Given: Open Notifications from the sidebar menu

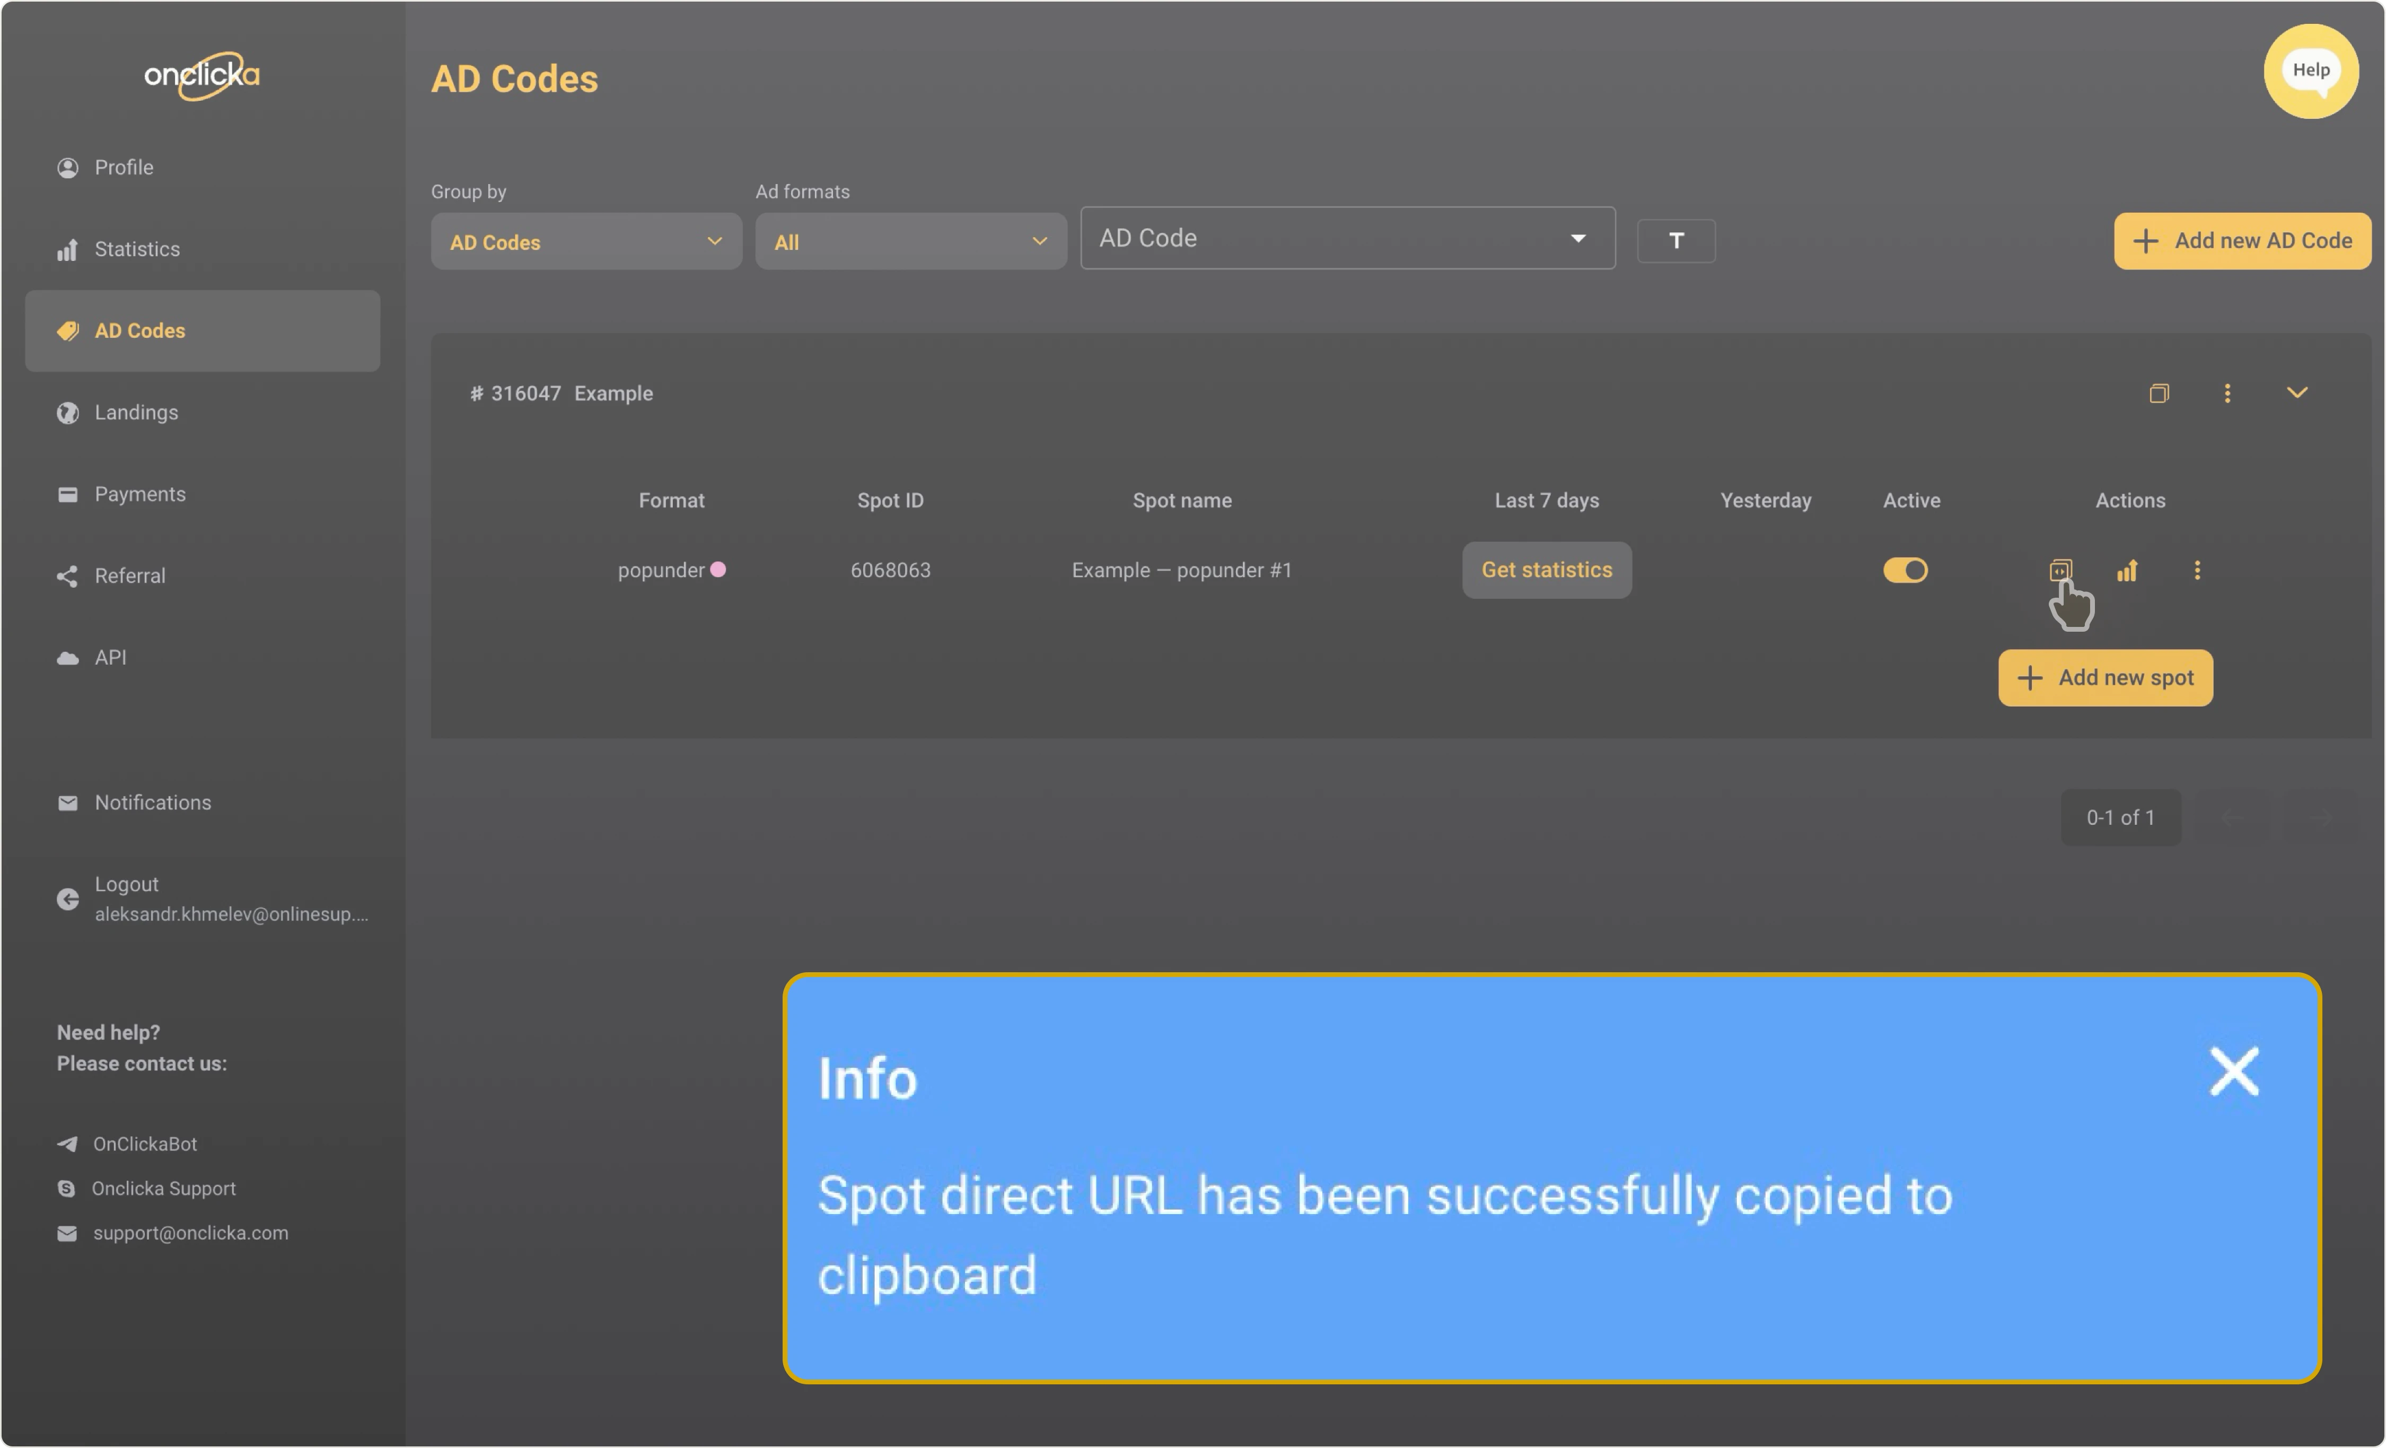Looking at the screenshot, I should [x=152, y=802].
